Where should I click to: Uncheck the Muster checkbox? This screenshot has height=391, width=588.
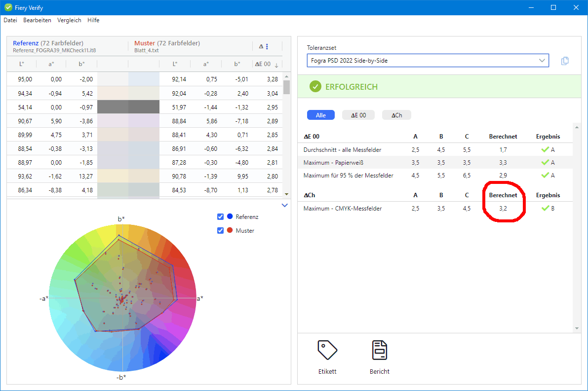click(x=220, y=230)
